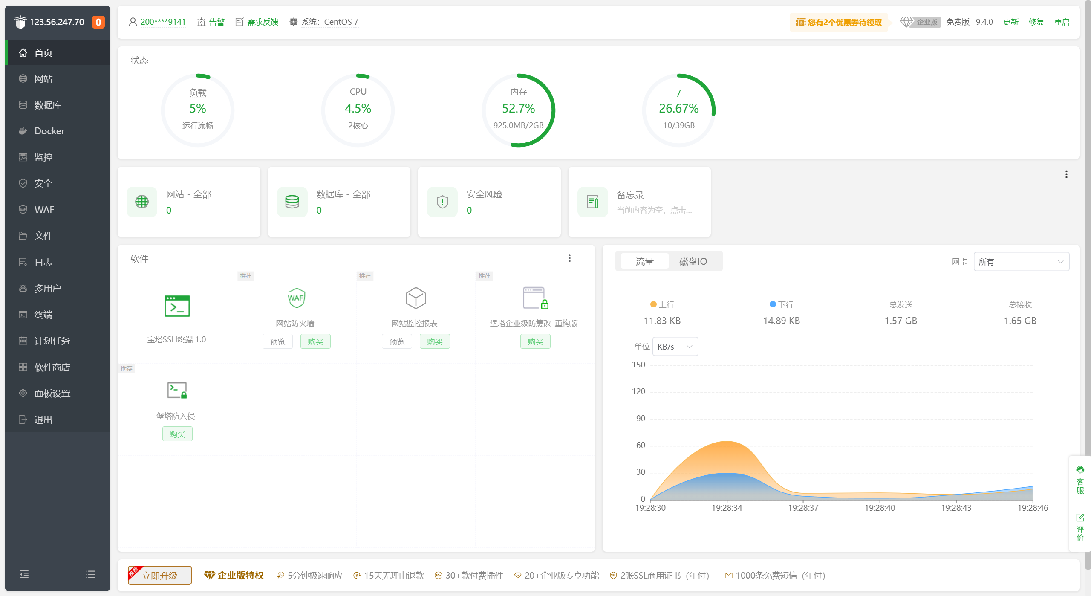The width and height of the screenshot is (1091, 596).
Task: Click the 内存 usage circular gauge
Action: [518, 110]
